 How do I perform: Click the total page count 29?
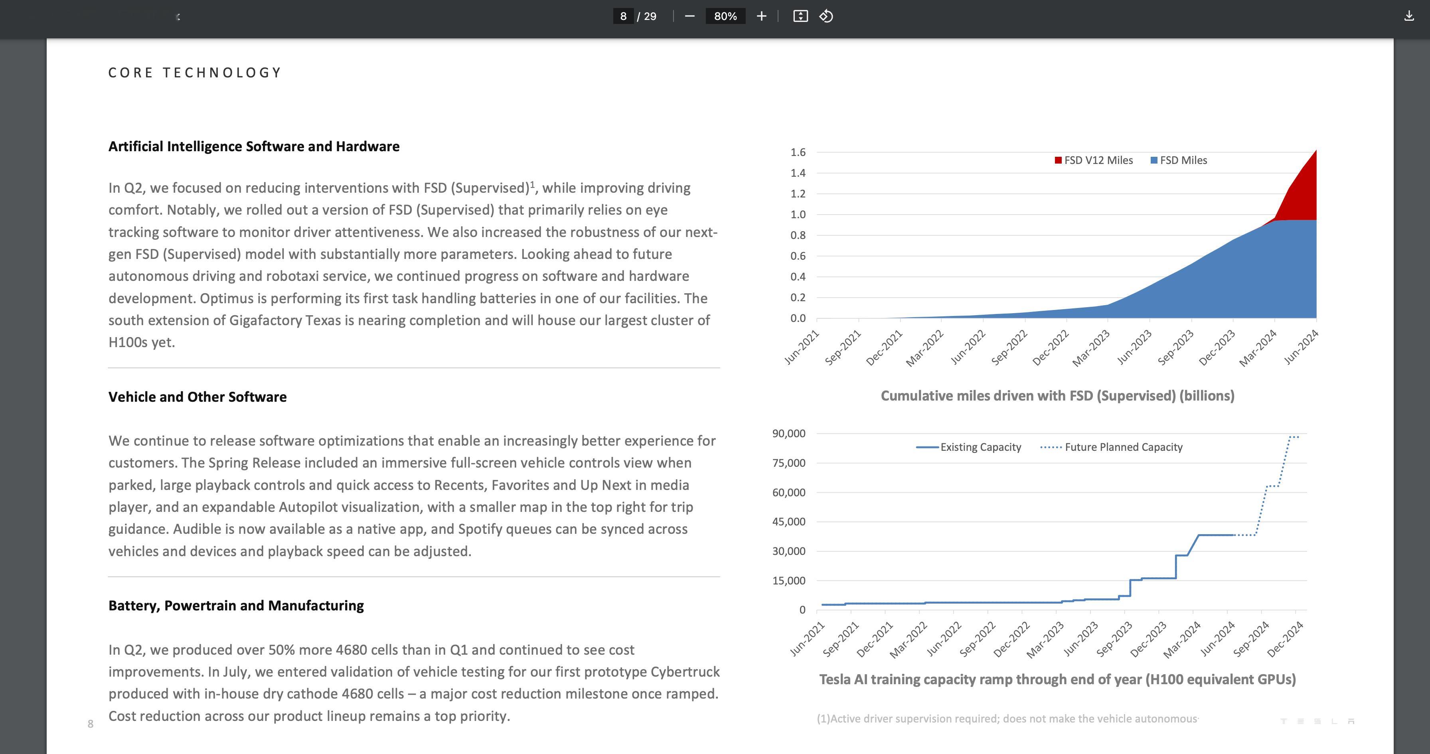point(650,16)
